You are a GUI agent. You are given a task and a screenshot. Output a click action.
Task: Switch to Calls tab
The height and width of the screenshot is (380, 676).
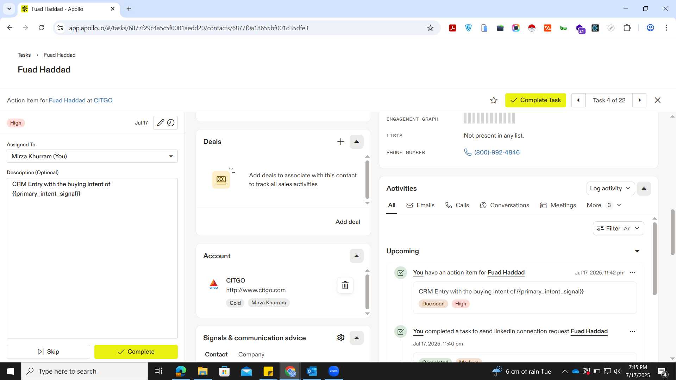457,205
